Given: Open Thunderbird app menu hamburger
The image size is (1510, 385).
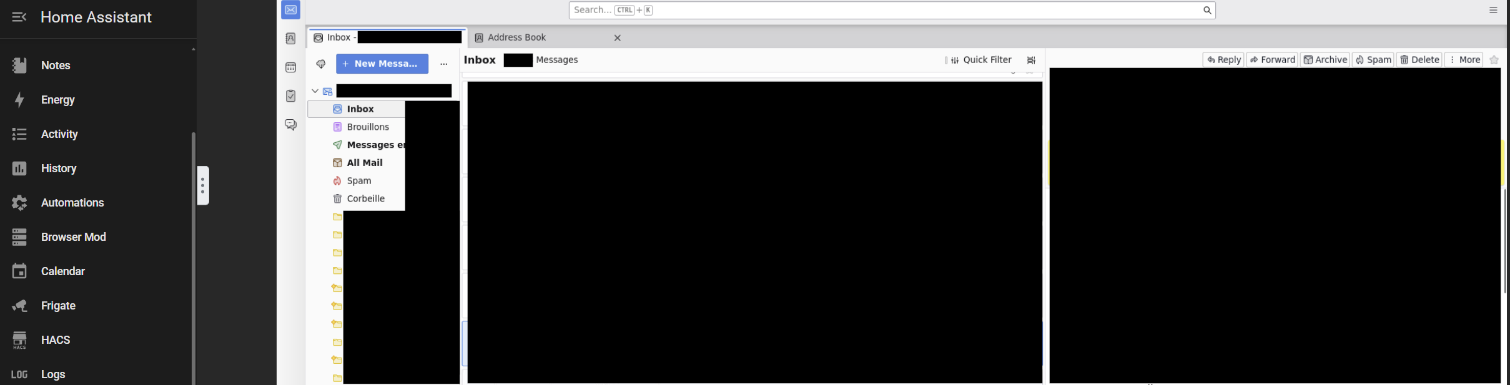Looking at the screenshot, I should pyautogui.click(x=1493, y=10).
